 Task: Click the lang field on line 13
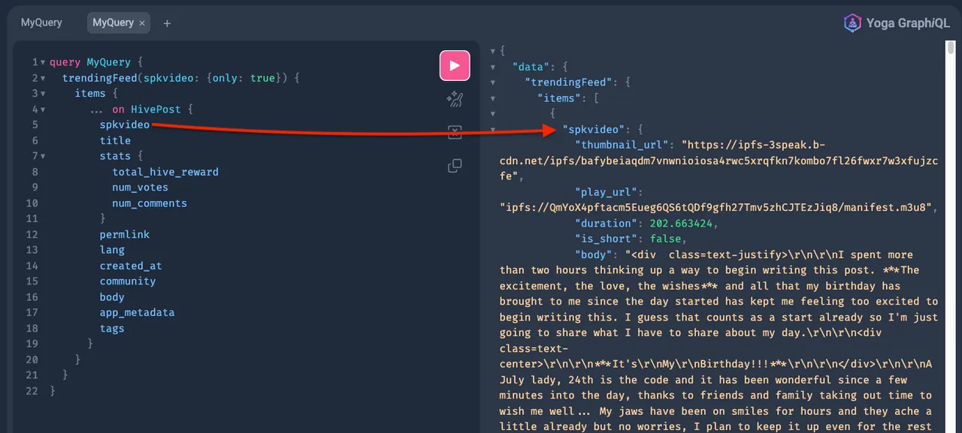click(x=112, y=250)
